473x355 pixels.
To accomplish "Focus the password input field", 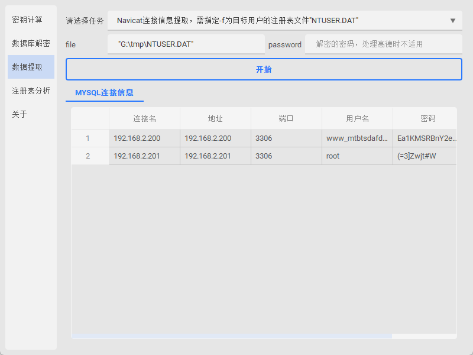I will click(x=383, y=44).
